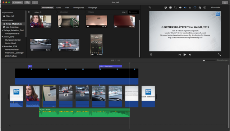Viewport: 230px width, 131px height.
Task: Select the first Bezirksblätter logo timeline clip
Action: pos(16,97)
